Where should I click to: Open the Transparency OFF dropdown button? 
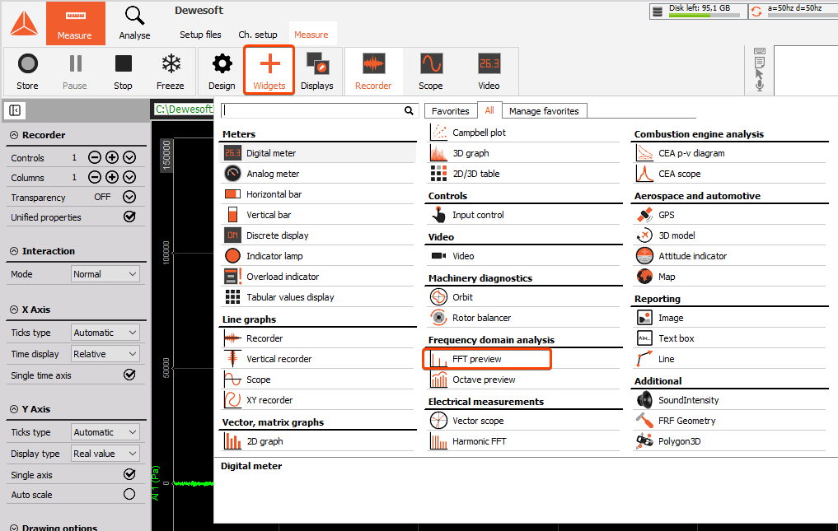pos(129,197)
